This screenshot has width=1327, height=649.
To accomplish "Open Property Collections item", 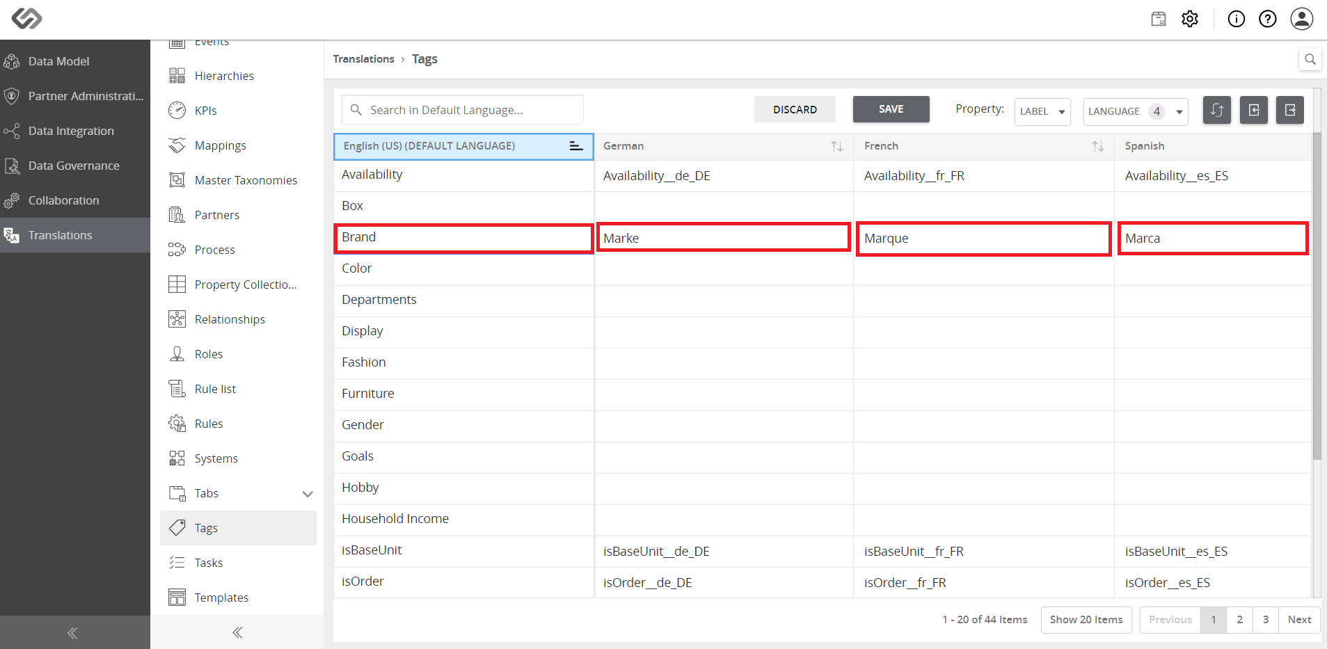I will click(x=238, y=285).
